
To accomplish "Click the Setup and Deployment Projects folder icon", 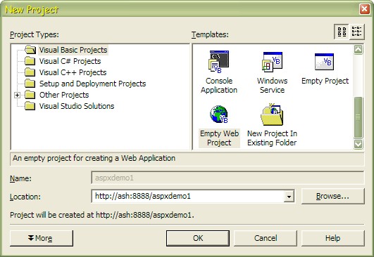I will pos(30,84).
